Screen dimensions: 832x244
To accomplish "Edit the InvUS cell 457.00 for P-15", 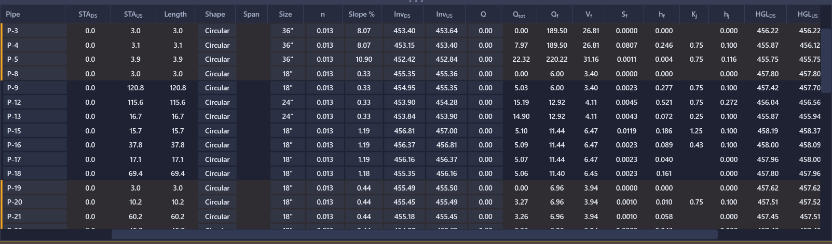I will [446, 131].
